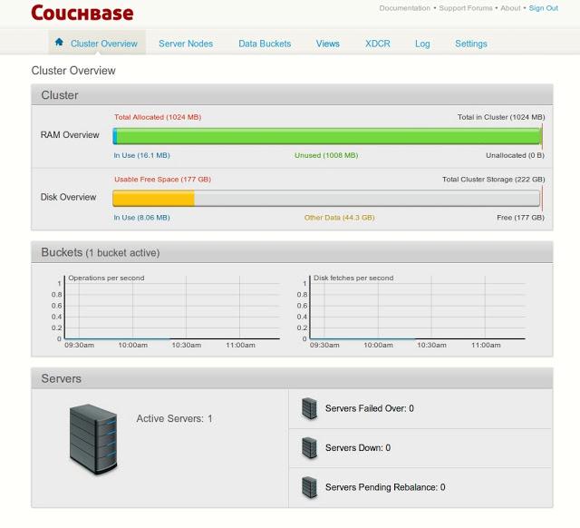
Task: Click the RAM Overview row label
Action: click(70, 135)
